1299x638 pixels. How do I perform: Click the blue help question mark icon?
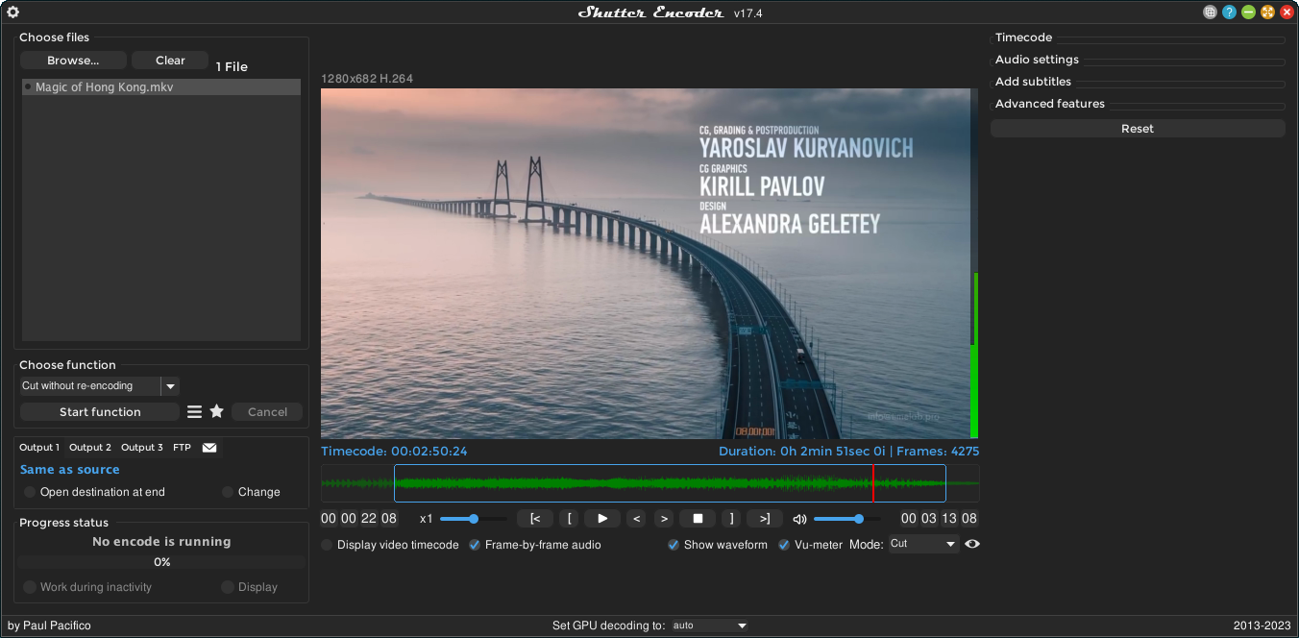pyautogui.click(x=1229, y=12)
